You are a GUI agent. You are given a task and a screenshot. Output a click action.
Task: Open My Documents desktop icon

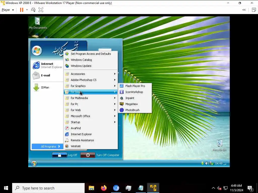pos(38,23)
